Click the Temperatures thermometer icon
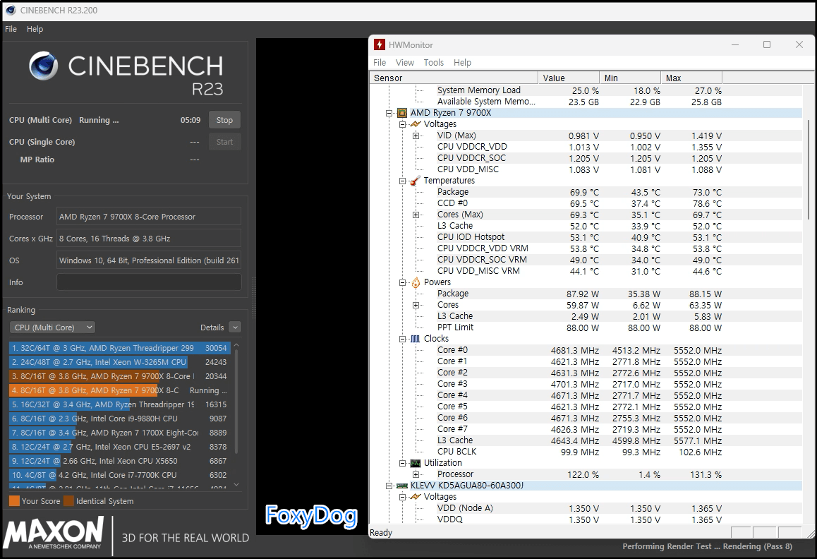Screen dimensions: 817x559 point(416,181)
